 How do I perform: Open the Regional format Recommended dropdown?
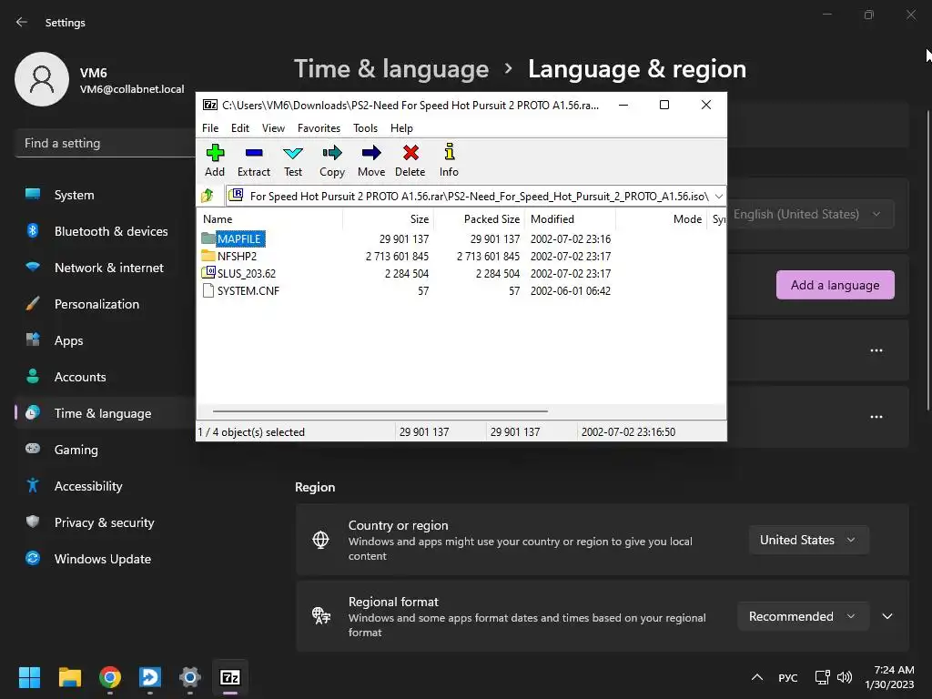coord(803,616)
